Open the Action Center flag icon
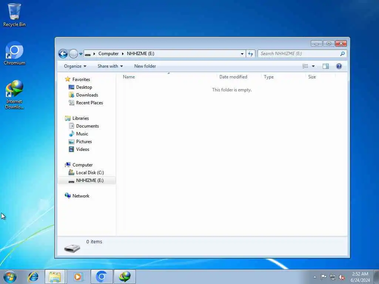This screenshot has height=284, width=379. (x=323, y=277)
